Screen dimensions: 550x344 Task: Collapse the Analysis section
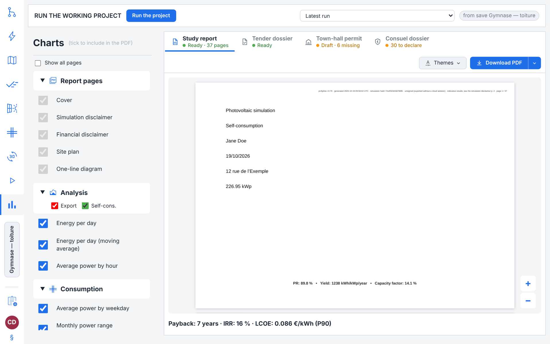42,192
